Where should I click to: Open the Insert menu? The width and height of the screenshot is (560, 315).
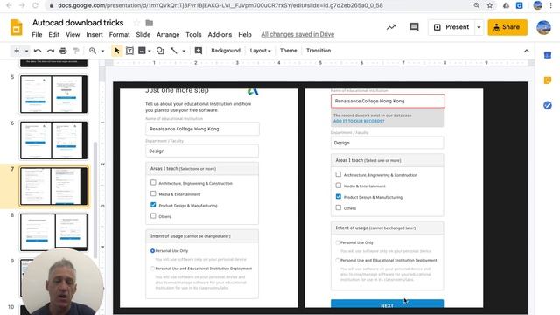click(x=94, y=35)
